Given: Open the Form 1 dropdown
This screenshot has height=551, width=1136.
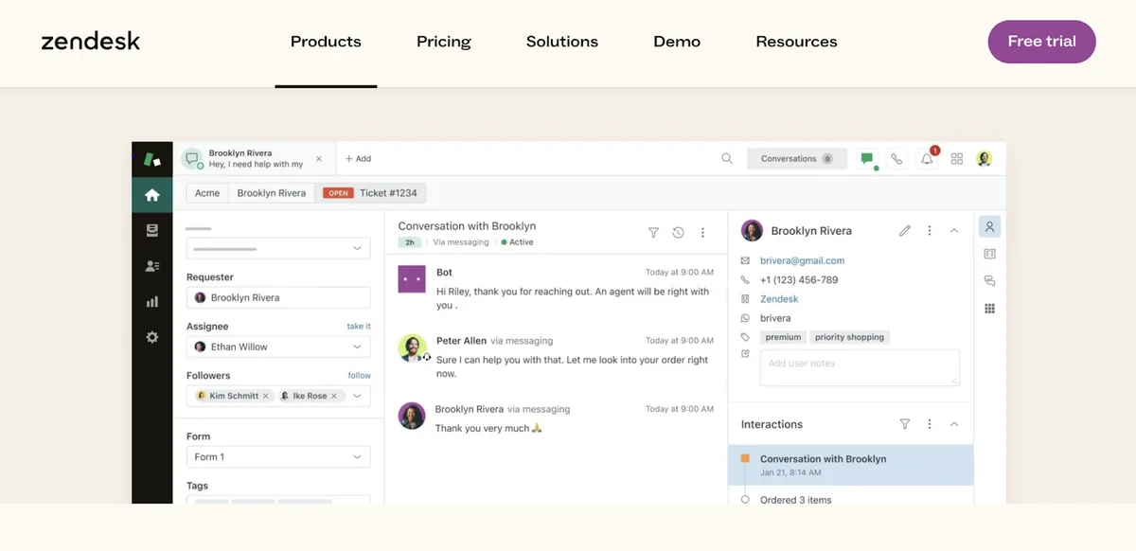Looking at the screenshot, I should [x=278, y=456].
